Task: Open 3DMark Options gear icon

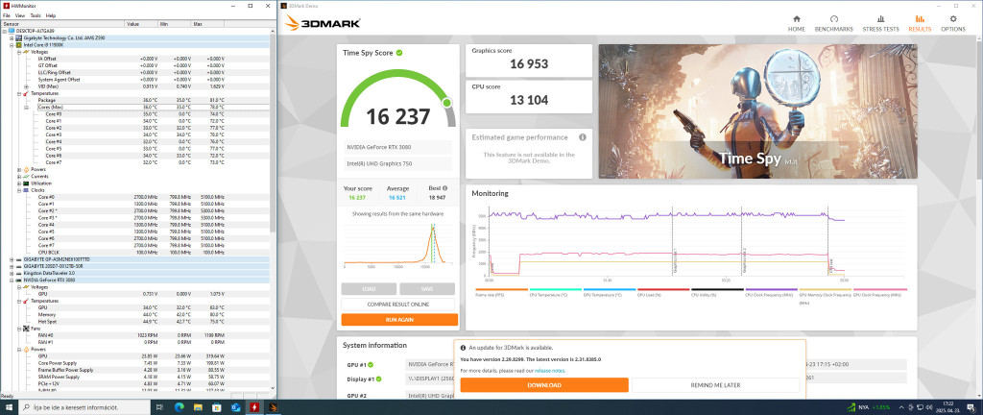Action: coord(951,23)
